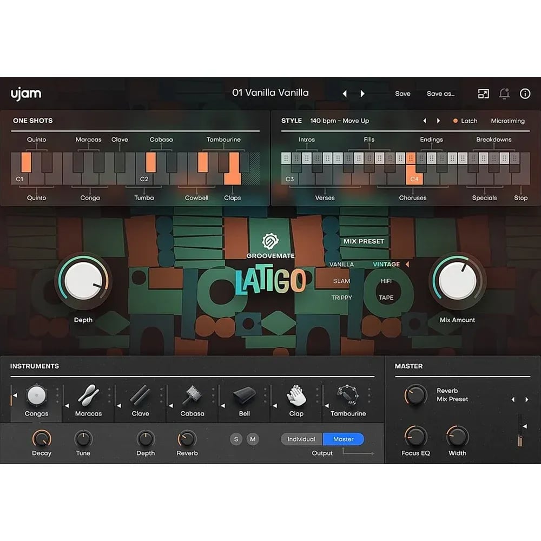
Task: Adjust the Mix Amount knob
Action: (457, 280)
